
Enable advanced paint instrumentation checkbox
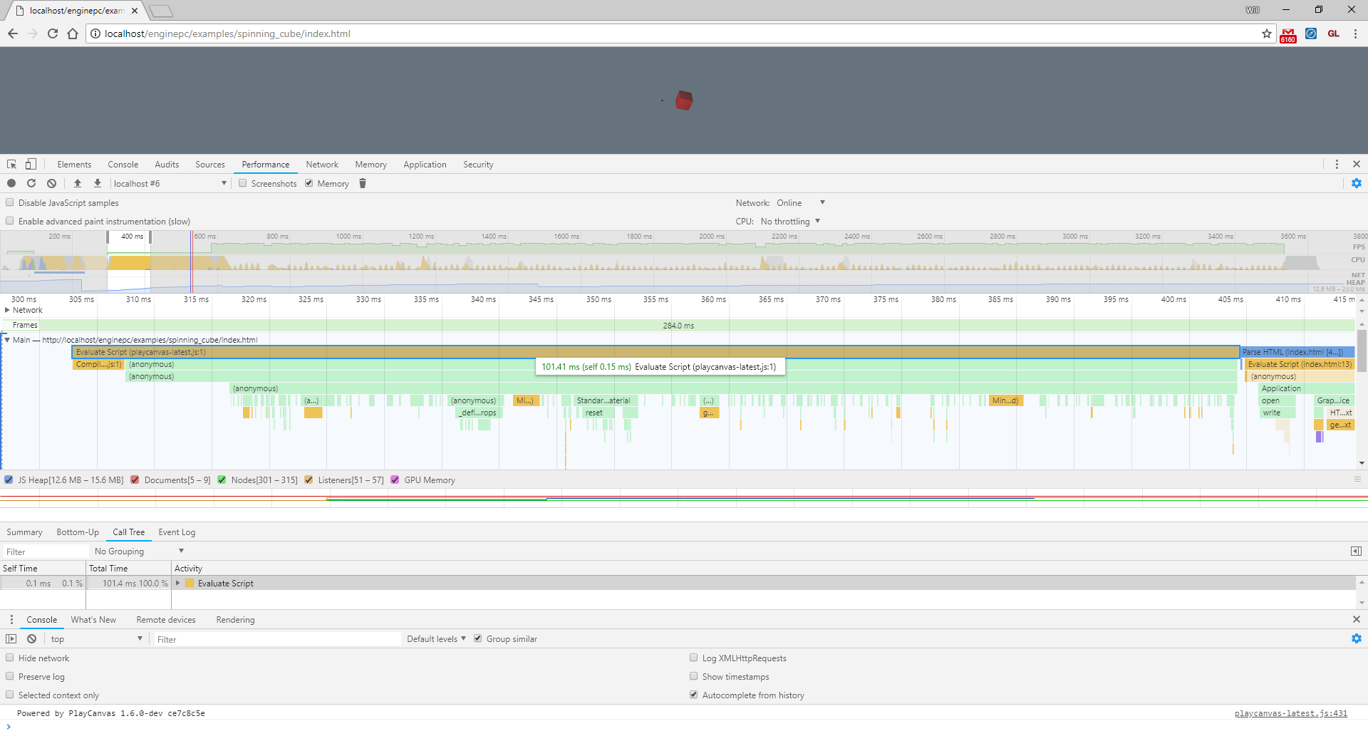[x=10, y=221]
